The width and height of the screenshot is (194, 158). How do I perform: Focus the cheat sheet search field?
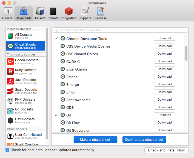(x=121, y=30)
